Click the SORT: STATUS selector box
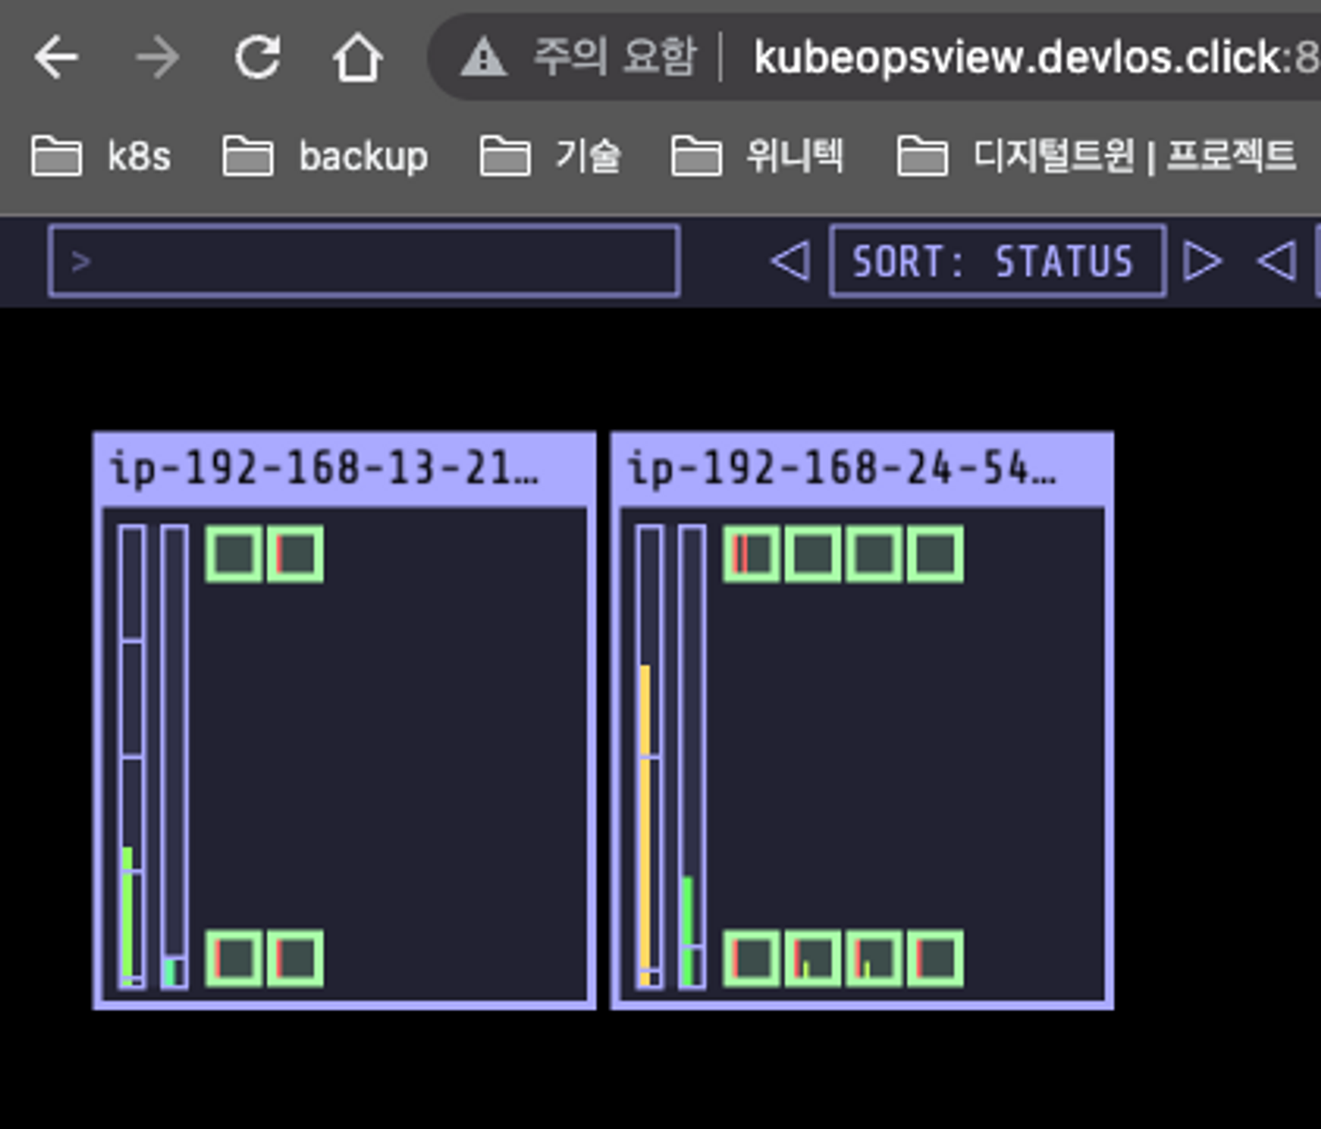Viewport: 1321px width, 1129px height. [997, 261]
